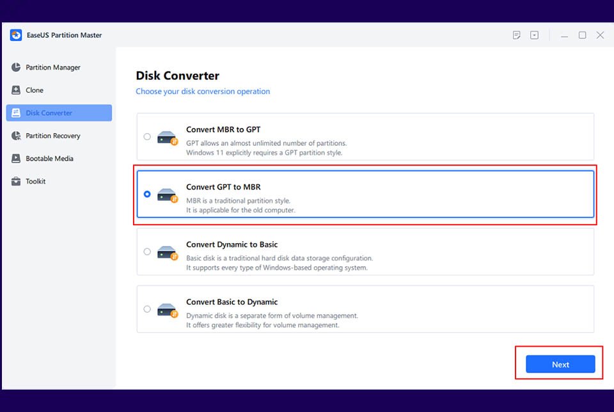The image size is (614, 412).
Task: Click "Choose your disk conversion operation" text
Action: pyautogui.click(x=203, y=91)
